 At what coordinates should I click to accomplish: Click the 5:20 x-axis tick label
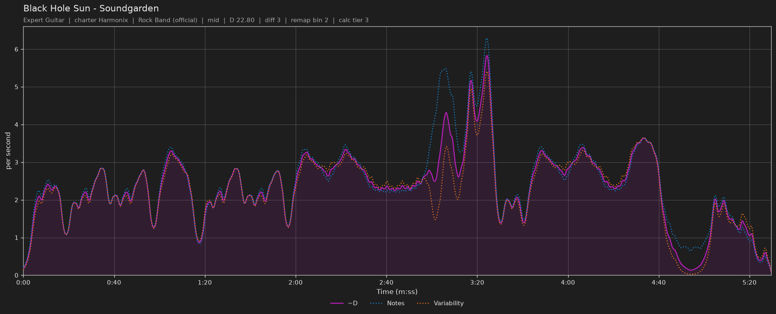point(749,283)
